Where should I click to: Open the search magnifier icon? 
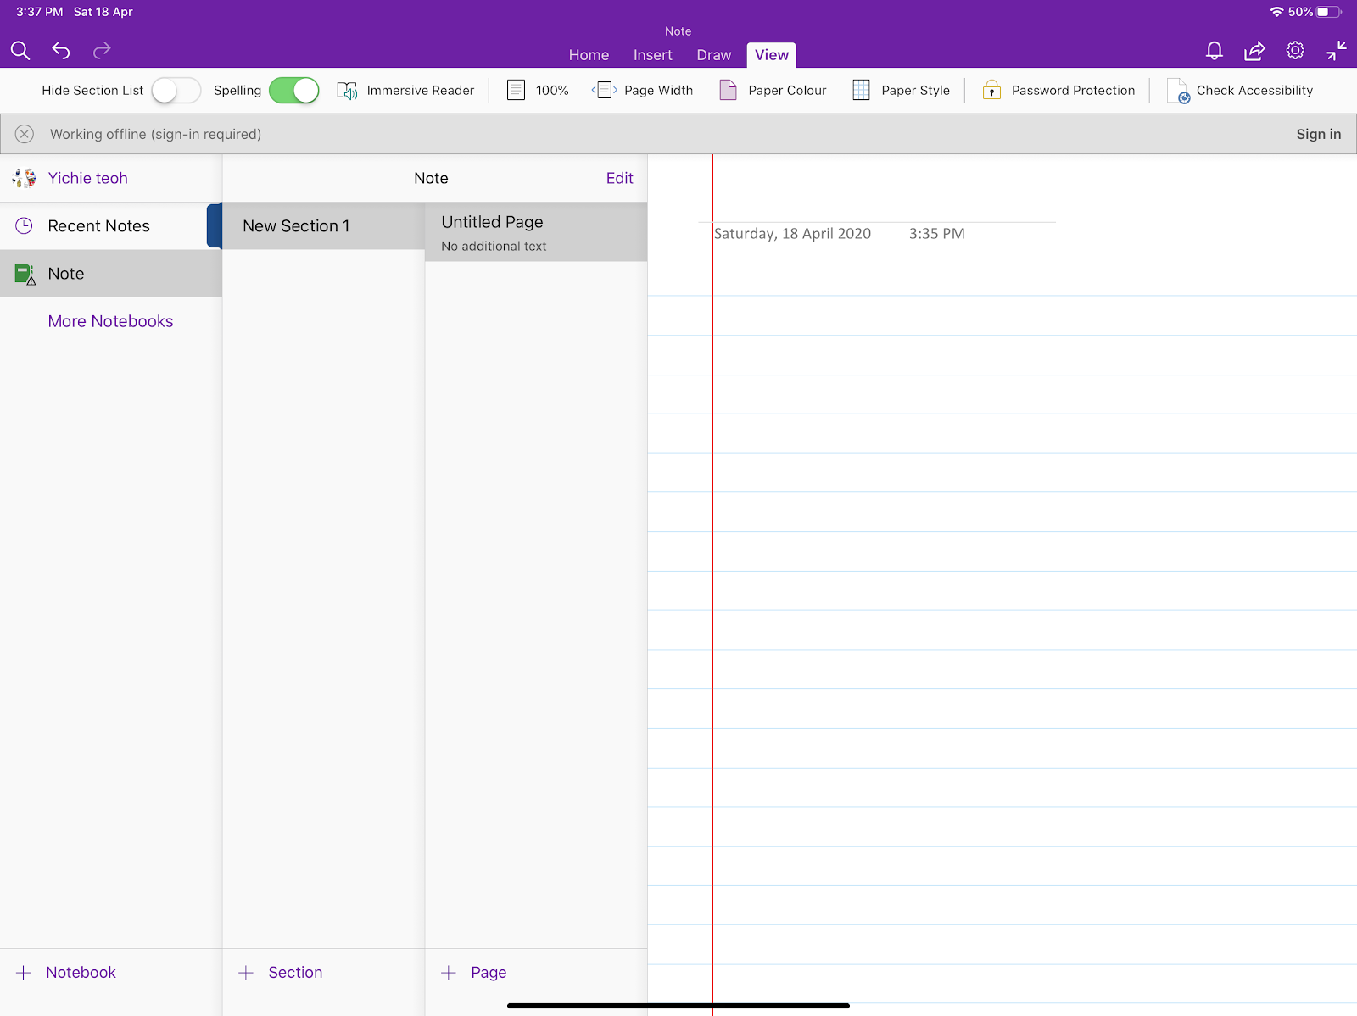20,51
